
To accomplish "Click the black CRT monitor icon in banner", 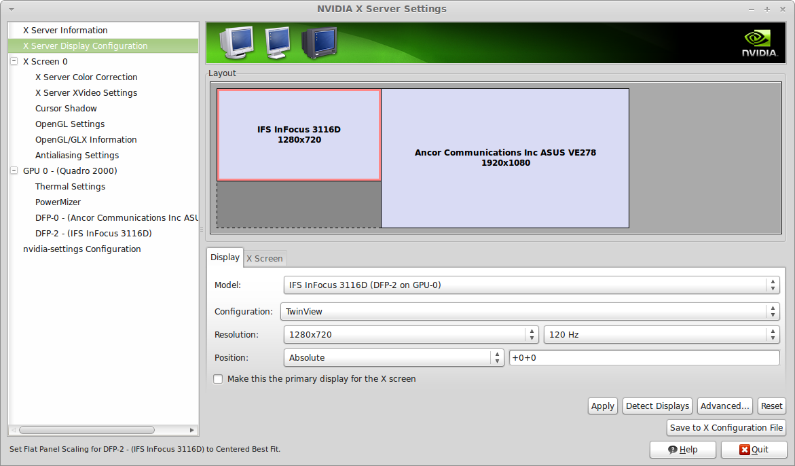I will tap(319, 43).
